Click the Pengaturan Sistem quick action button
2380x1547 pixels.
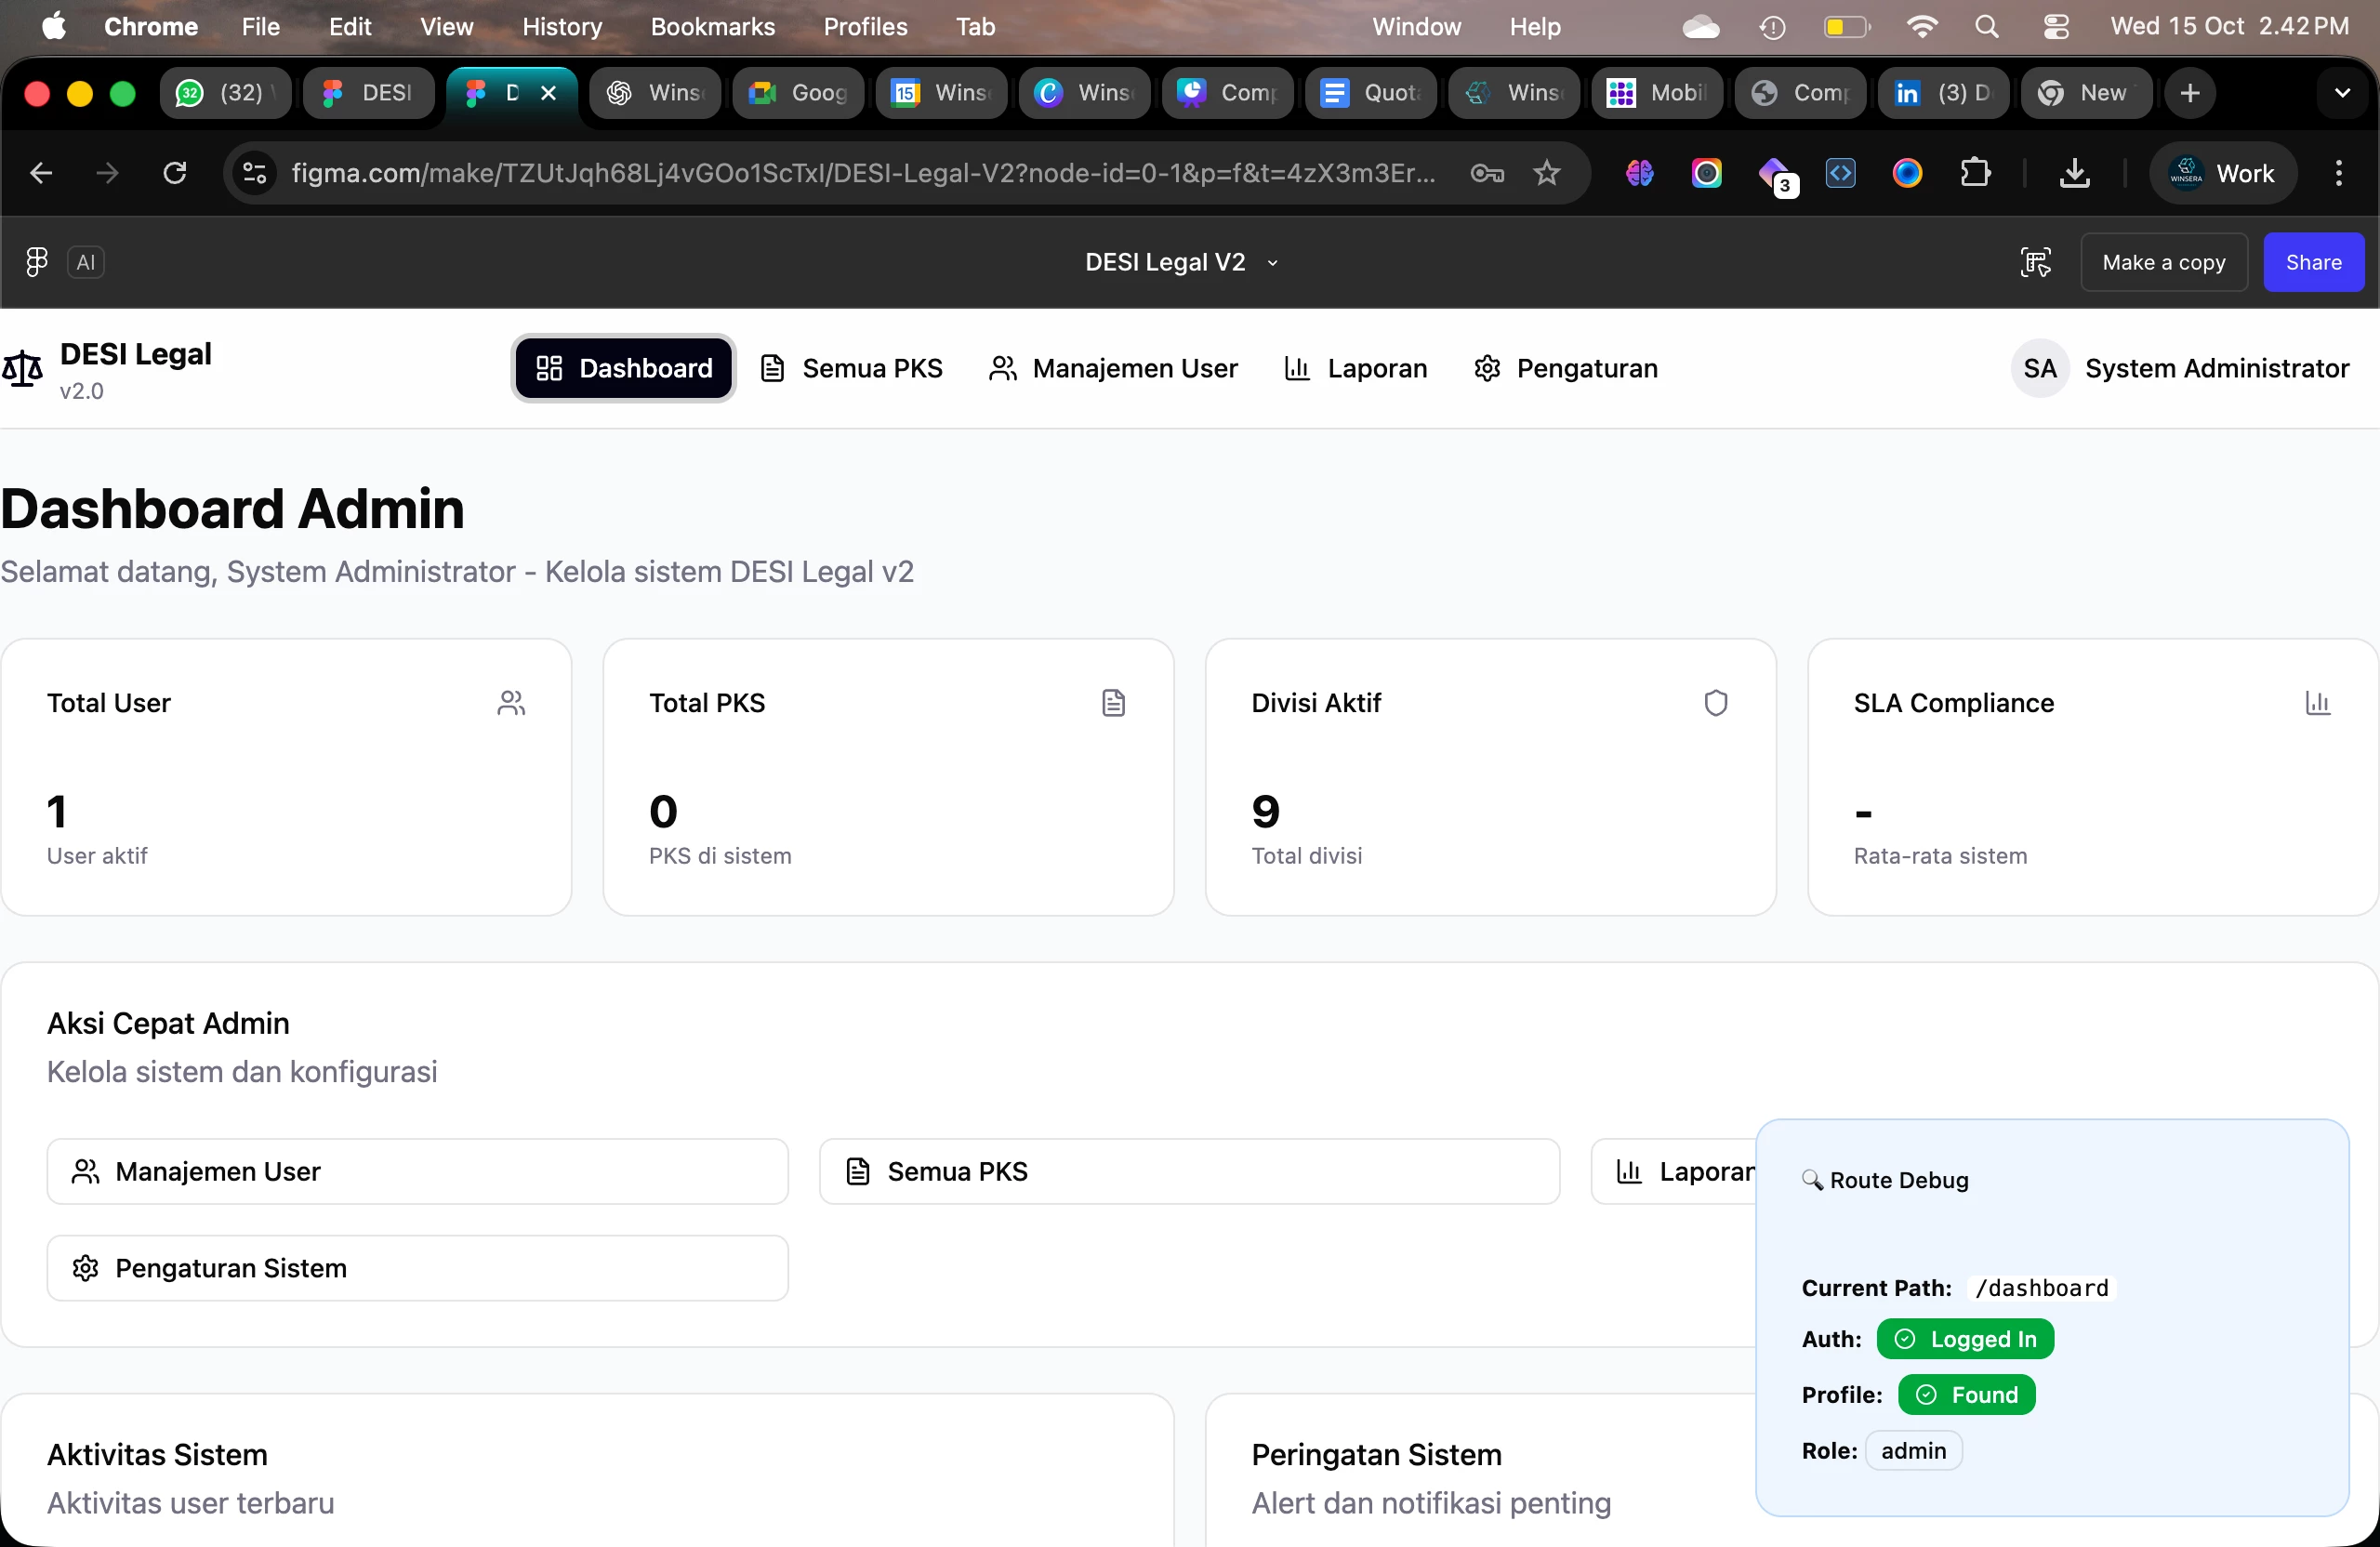(x=417, y=1268)
